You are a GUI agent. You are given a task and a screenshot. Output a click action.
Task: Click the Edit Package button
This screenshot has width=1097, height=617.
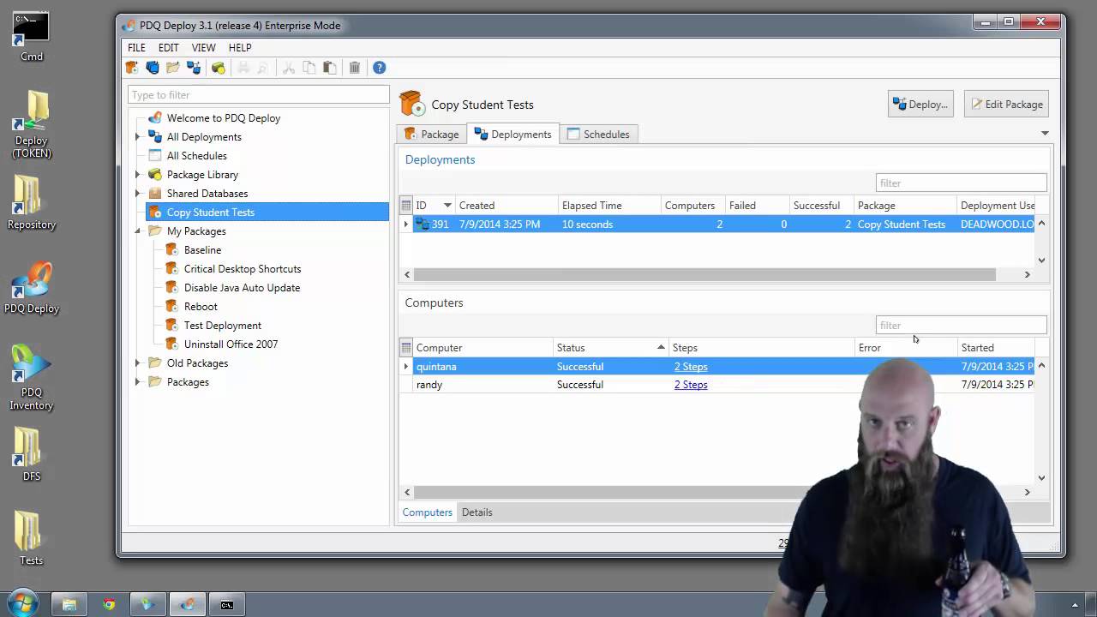point(1007,105)
